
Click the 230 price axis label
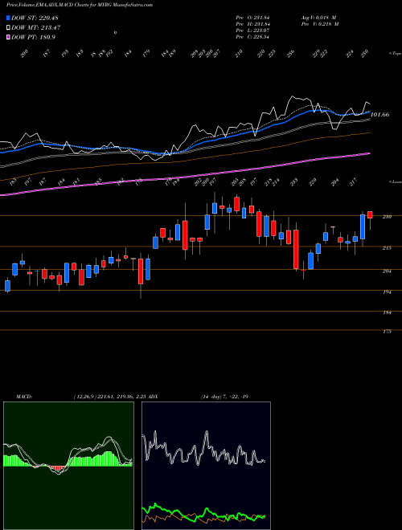[387, 217]
